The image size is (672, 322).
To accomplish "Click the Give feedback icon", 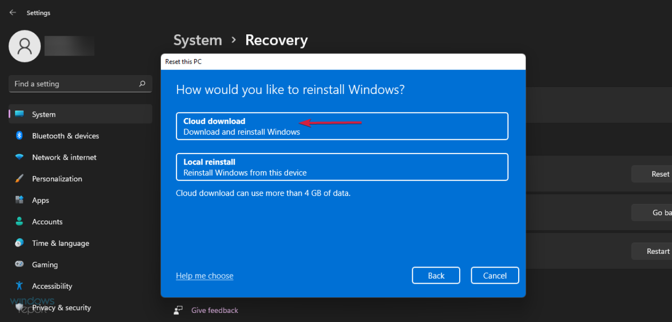I will [178, 310].
